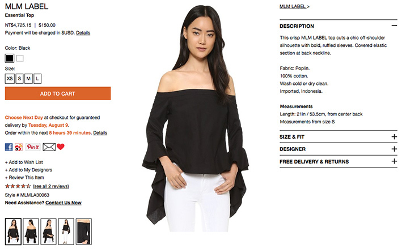Expand the Designer section
402x249 pixels.
tap(394, 149)
